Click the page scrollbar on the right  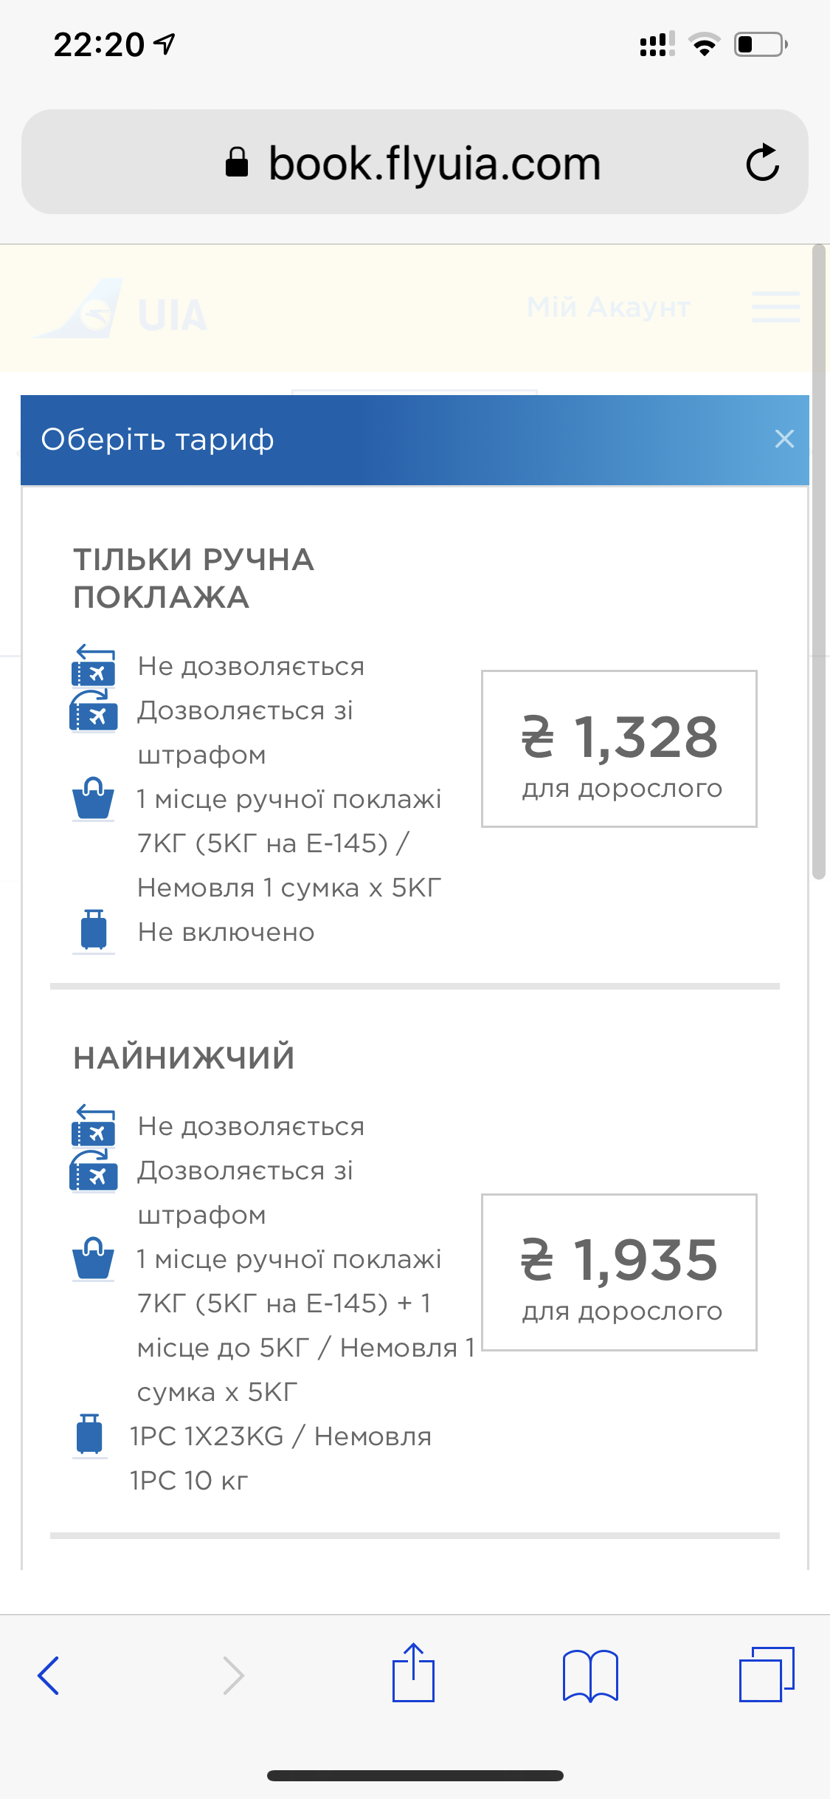coord(818,561)
